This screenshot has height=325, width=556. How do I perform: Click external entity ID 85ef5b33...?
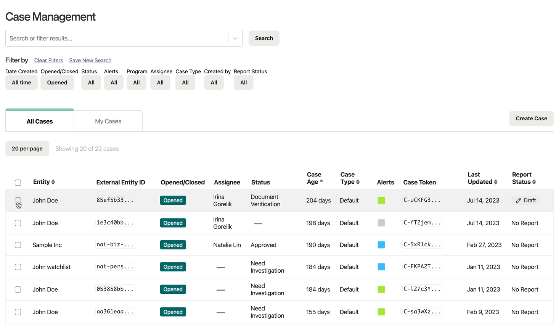pyautogui.click(x=115, y=200)
